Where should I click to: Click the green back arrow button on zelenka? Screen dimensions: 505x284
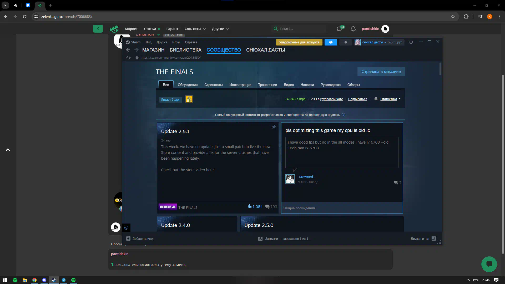tap(98, 29)
